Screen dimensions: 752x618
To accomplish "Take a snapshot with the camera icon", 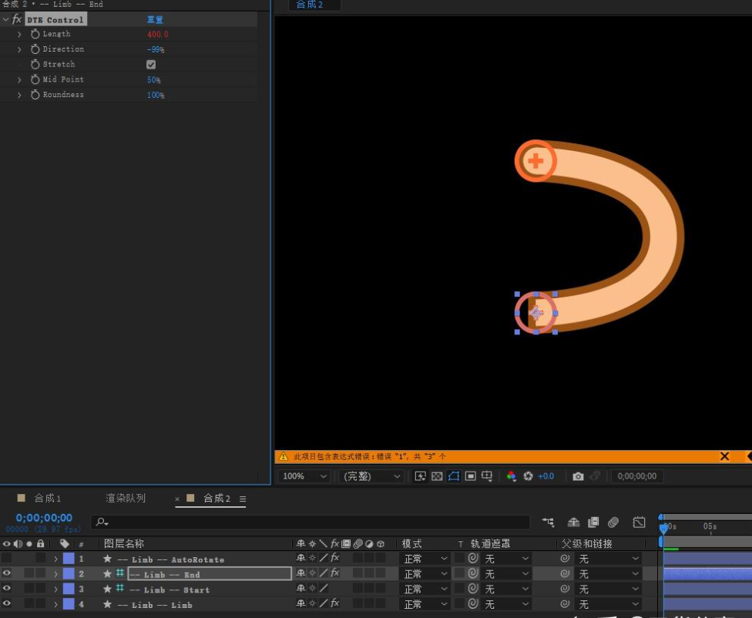I will coord(578,476).
